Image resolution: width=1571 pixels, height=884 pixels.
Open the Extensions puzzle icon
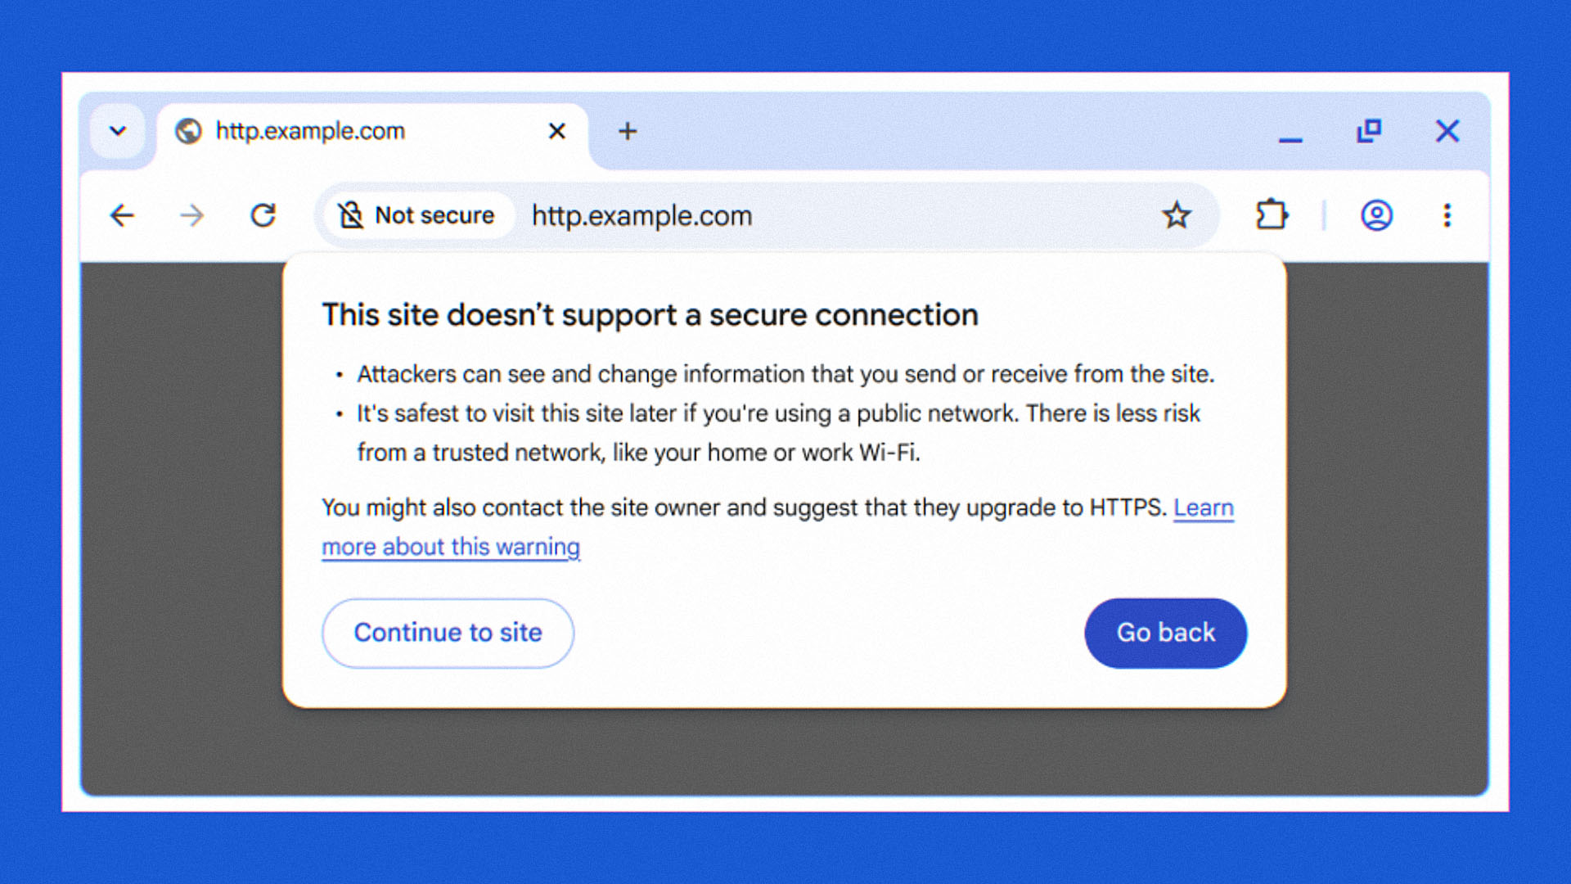point(1272,215)
